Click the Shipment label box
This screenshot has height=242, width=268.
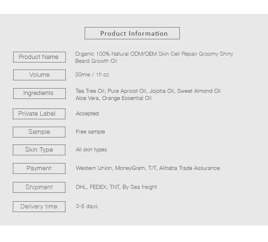[x=39, y=187]
